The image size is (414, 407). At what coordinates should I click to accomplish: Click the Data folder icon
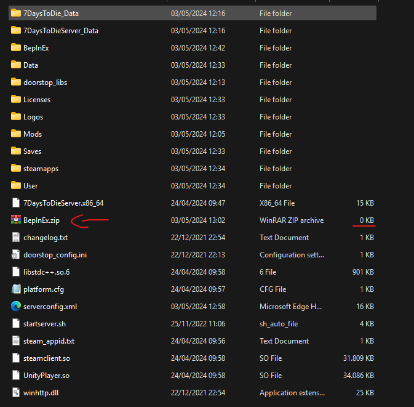coord(16,65)
